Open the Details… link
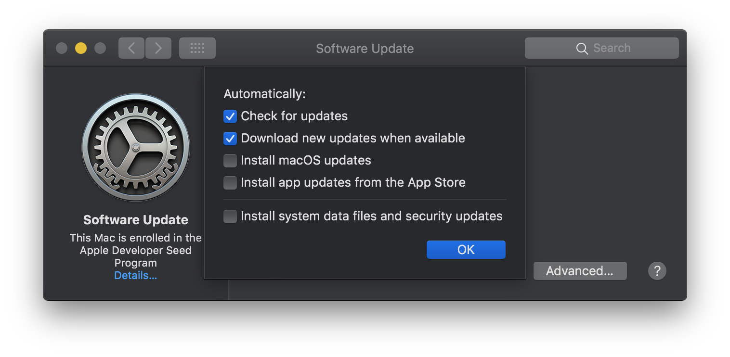 point(135,276)
